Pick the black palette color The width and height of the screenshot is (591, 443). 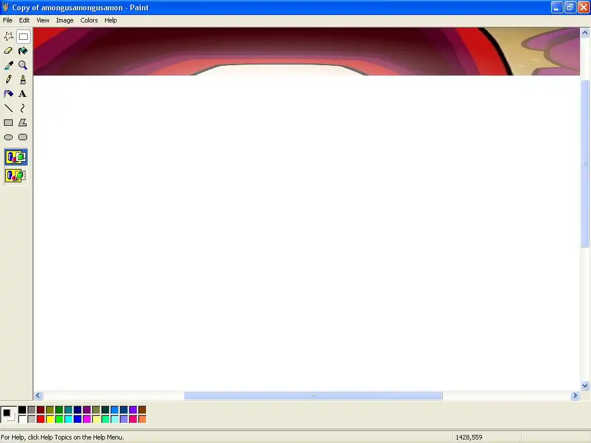[23, 410]
